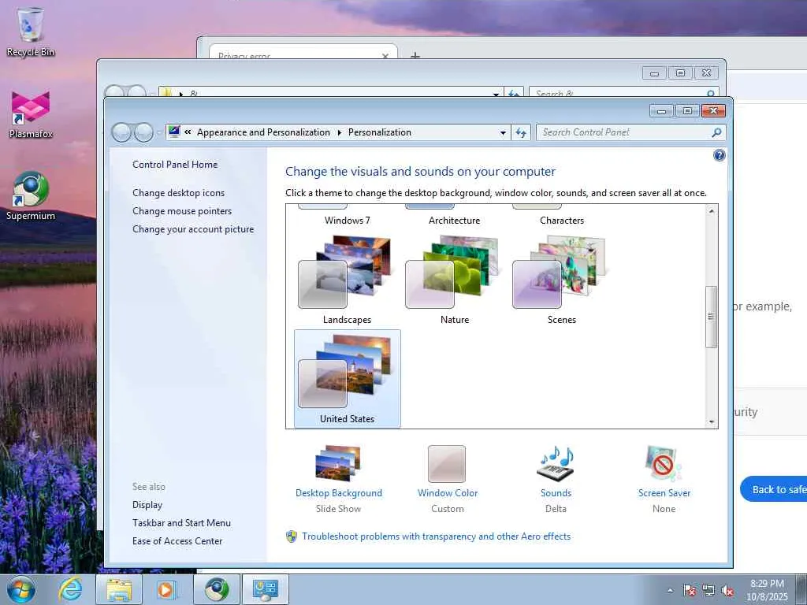Open Change your account picture link

click(193, 229)
